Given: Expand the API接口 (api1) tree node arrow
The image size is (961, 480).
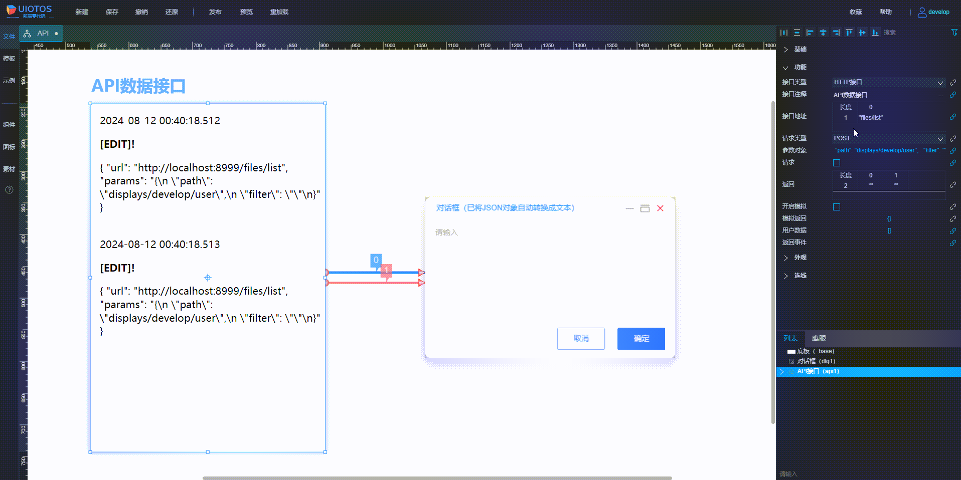Looking at the screenshot, I should click(x=781, y=372).
